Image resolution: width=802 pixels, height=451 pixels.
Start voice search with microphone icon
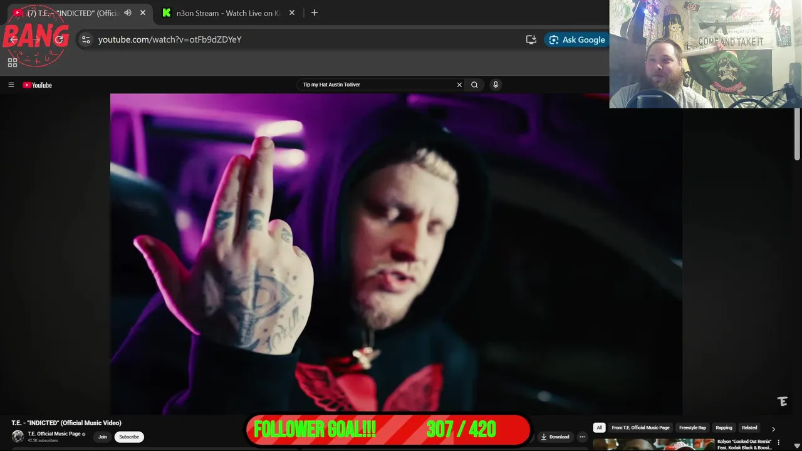pos(496,85)
